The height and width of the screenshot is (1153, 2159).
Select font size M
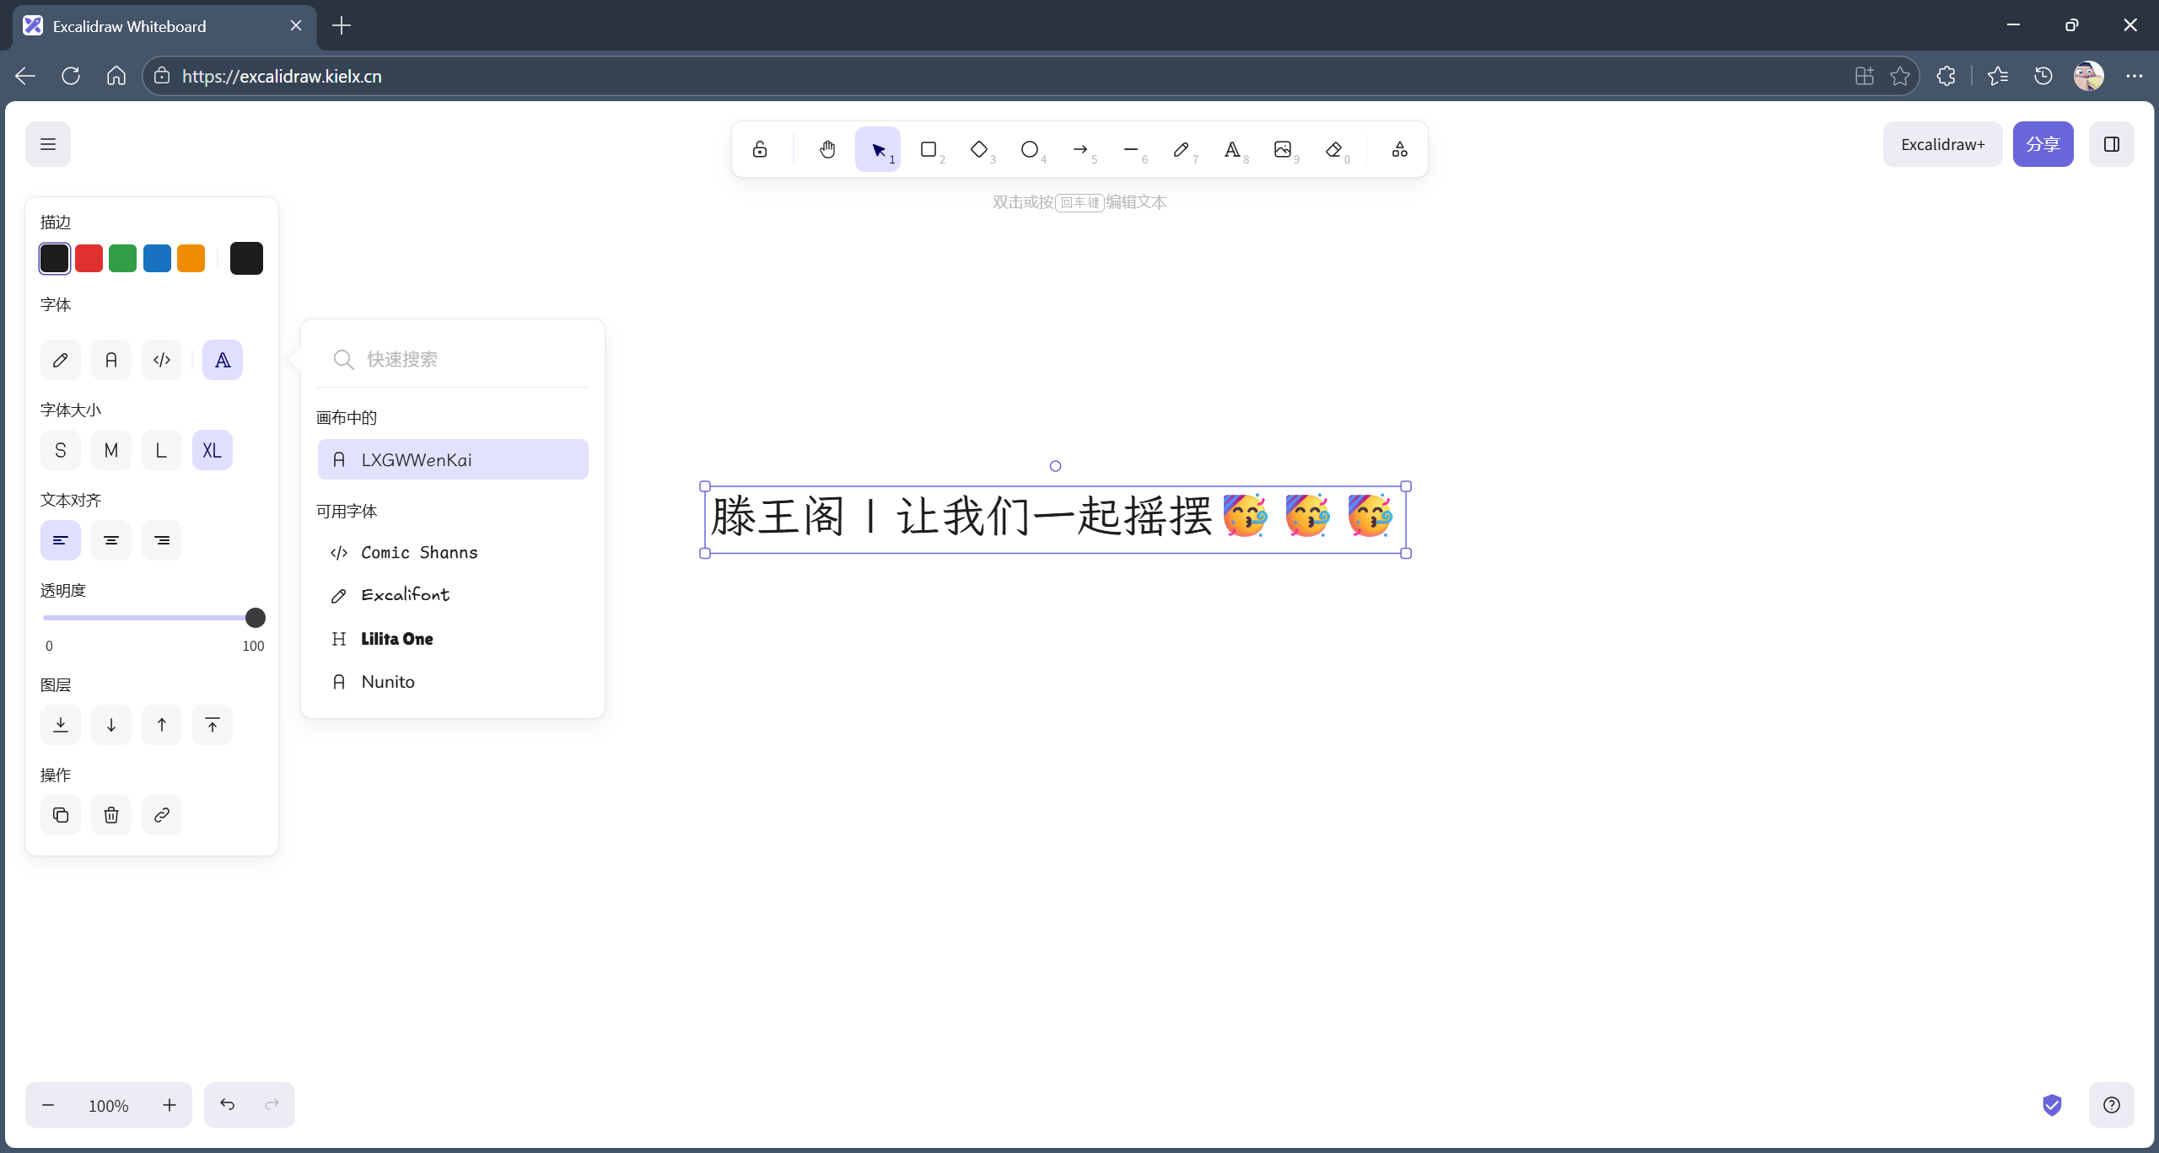click(111, 450)
